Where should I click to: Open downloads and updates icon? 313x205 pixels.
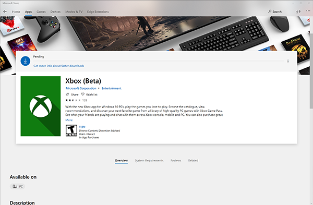click(x=298, y=11)
